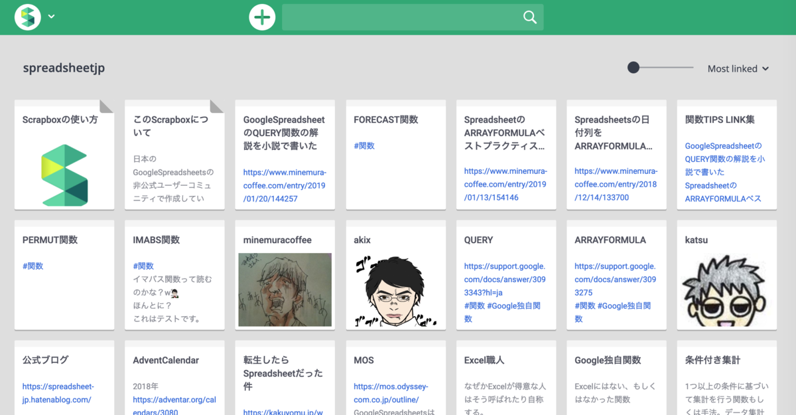Image resolution: width=796 pixels, height=415 pixels.
Task: Click the #関数 tag in FORECAST関数 card
Action: (x=364, y=145)
